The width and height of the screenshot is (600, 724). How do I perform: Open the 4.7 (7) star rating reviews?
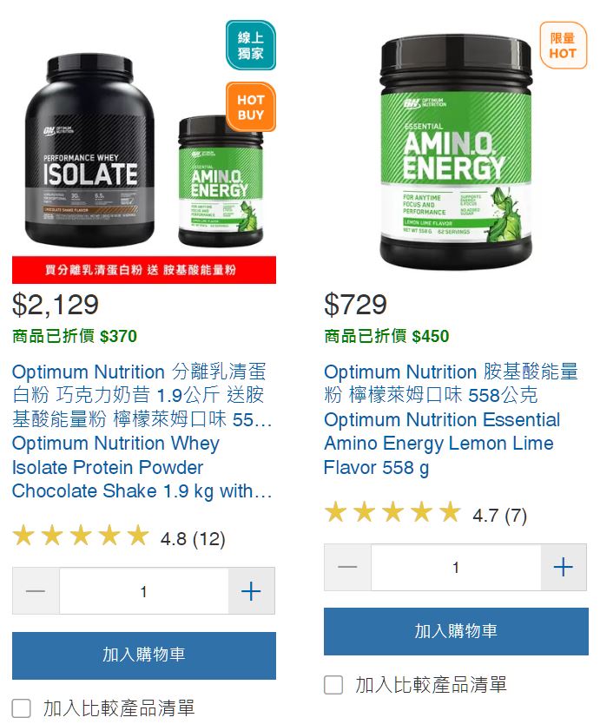tap(425, 513)
